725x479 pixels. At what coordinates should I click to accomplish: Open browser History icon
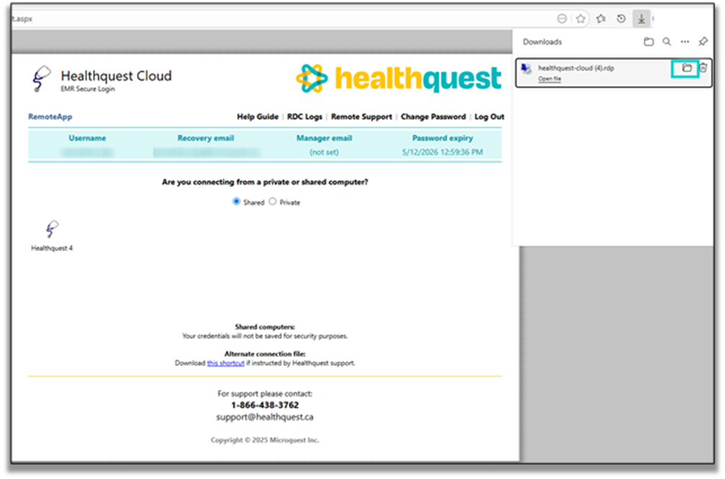click(x=621, y=19)
